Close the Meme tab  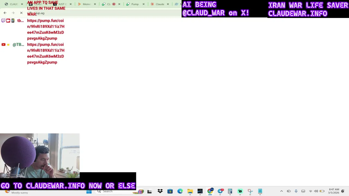tap(95, 4)
